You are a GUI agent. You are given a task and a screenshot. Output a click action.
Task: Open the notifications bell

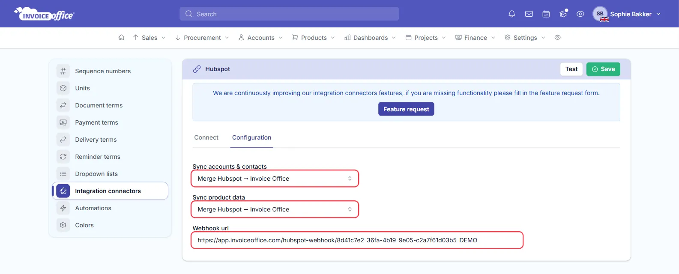click(x=511, y=14)
